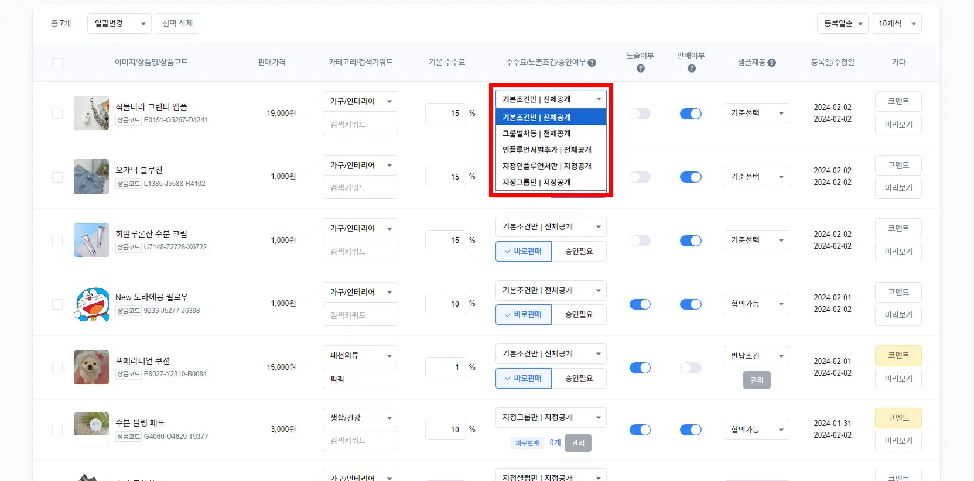Enable 노출여부 for 히알루론산 수분 크림
This screenshot has width=974, height=481.
coord(640,240)
